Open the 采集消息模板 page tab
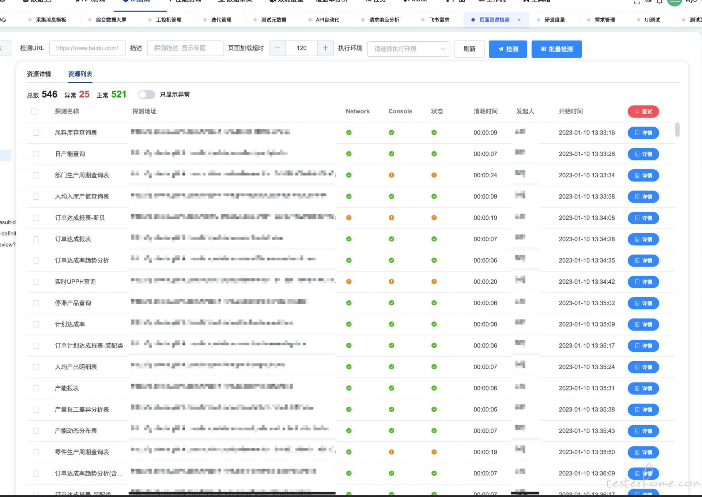702x497 pixels. click(51, 20)
